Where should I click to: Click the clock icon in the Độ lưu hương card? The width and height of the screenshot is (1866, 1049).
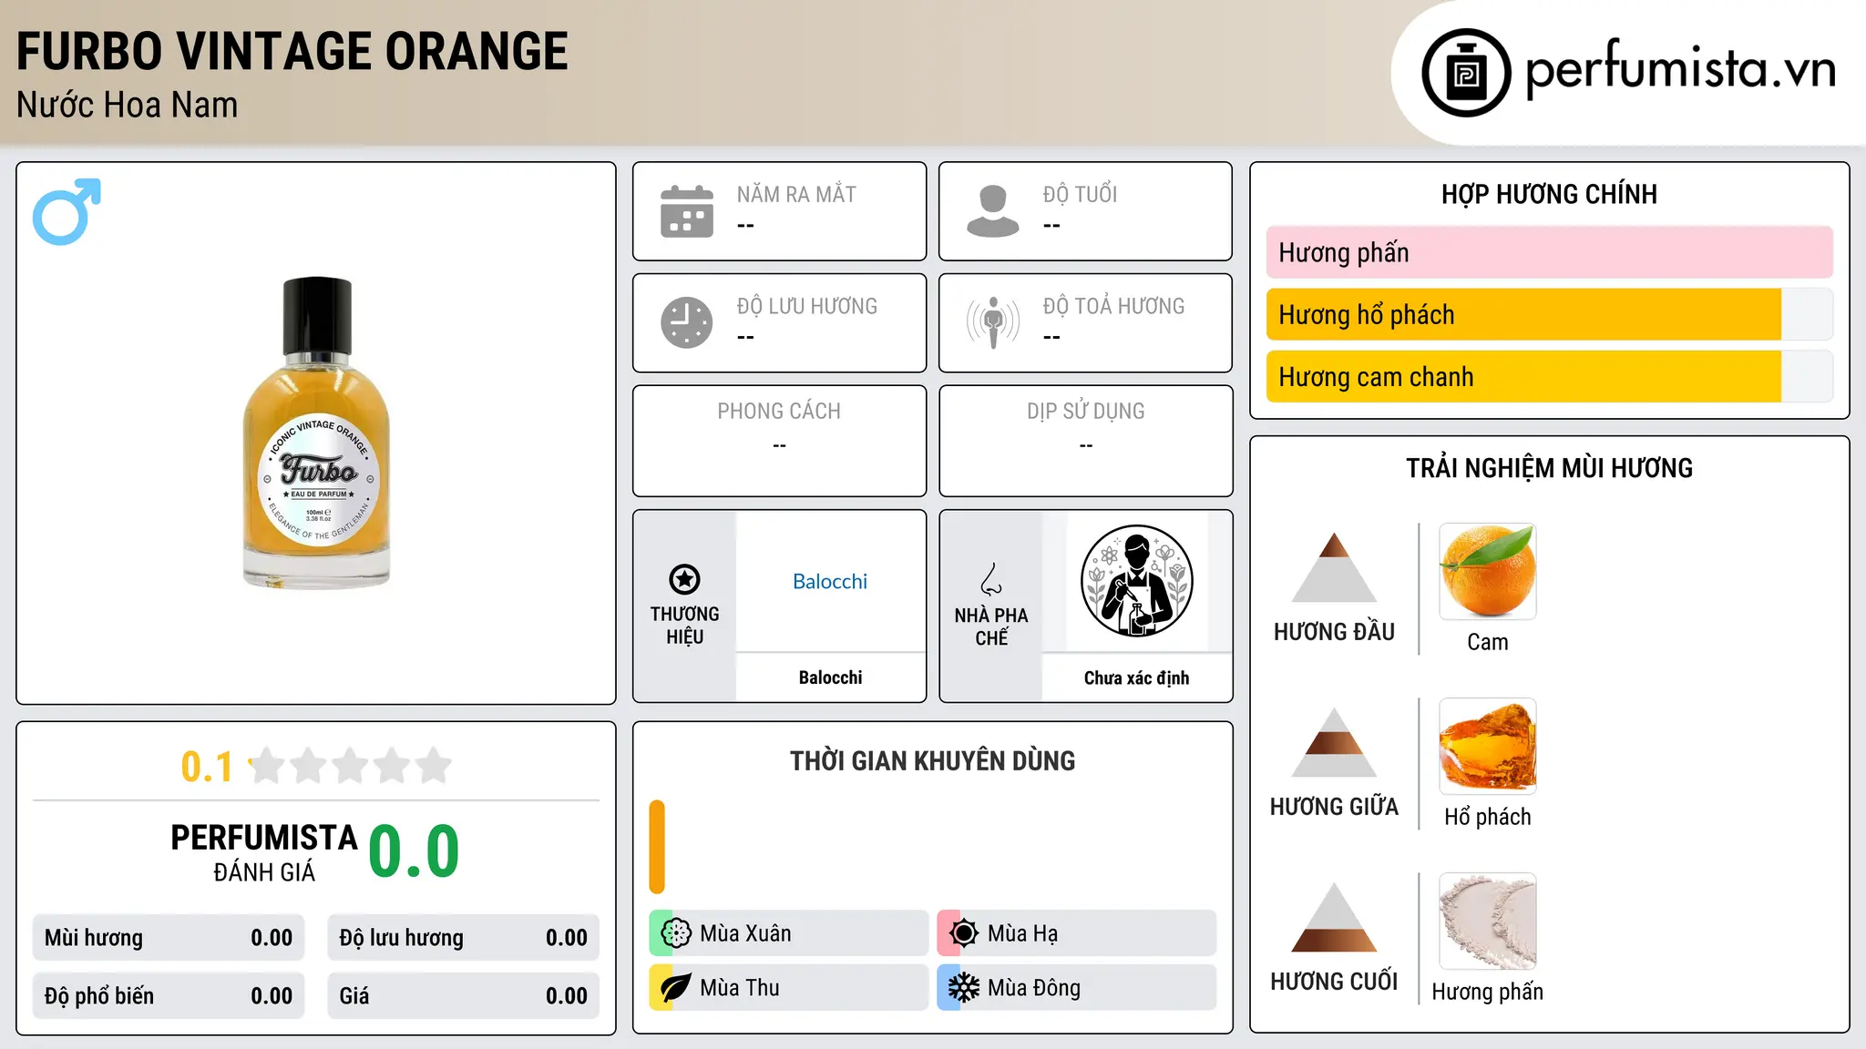687,322
